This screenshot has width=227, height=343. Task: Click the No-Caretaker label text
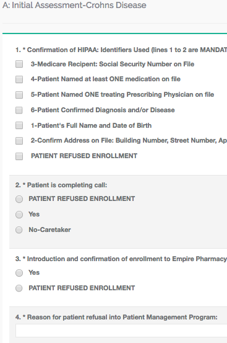[x=49, y=229]
